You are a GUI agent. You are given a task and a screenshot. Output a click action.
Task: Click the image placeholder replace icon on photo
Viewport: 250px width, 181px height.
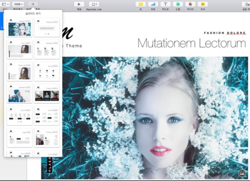[242, 173]
